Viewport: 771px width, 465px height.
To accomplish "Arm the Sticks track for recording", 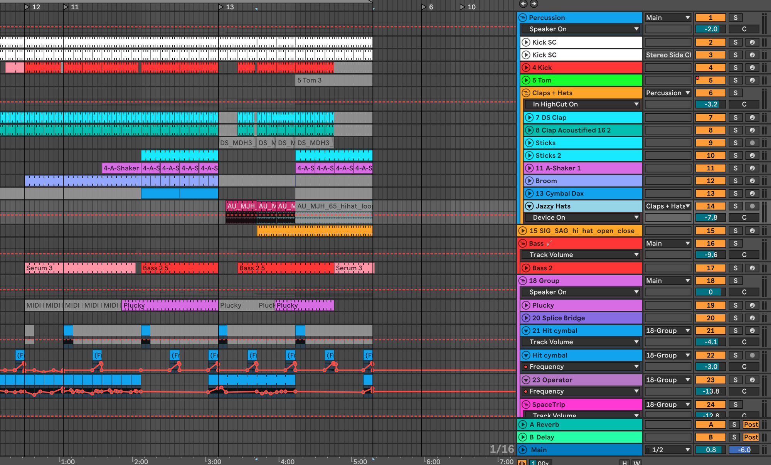I will pos(752,143).
